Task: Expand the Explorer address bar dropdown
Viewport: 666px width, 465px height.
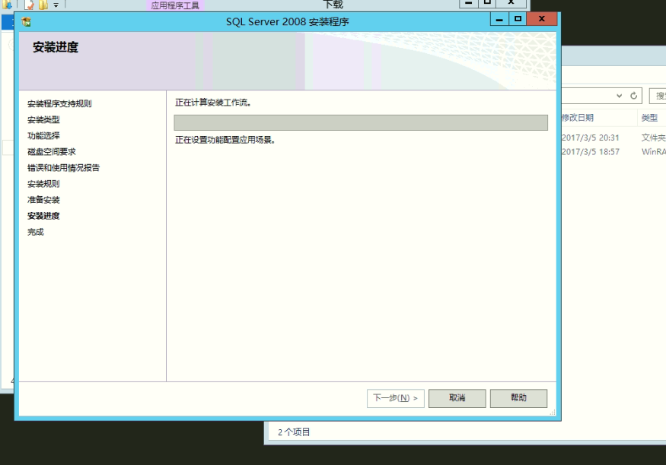Action: (619, 96)
